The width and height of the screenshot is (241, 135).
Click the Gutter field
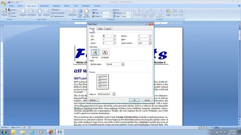108,43
